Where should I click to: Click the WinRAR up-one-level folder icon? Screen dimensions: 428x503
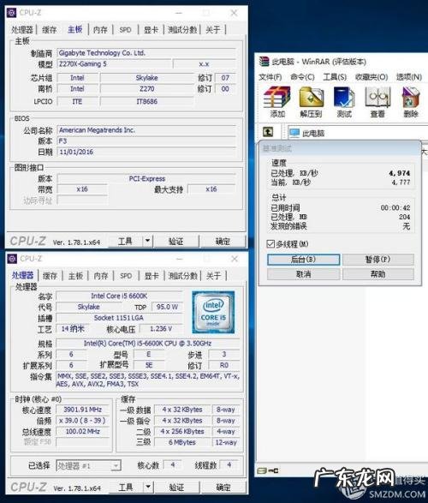click(268, 132)
